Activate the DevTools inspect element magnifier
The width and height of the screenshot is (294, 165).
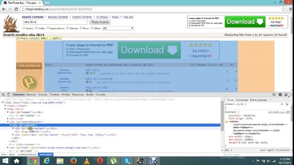pyautogui.click(x=3, y=95)
